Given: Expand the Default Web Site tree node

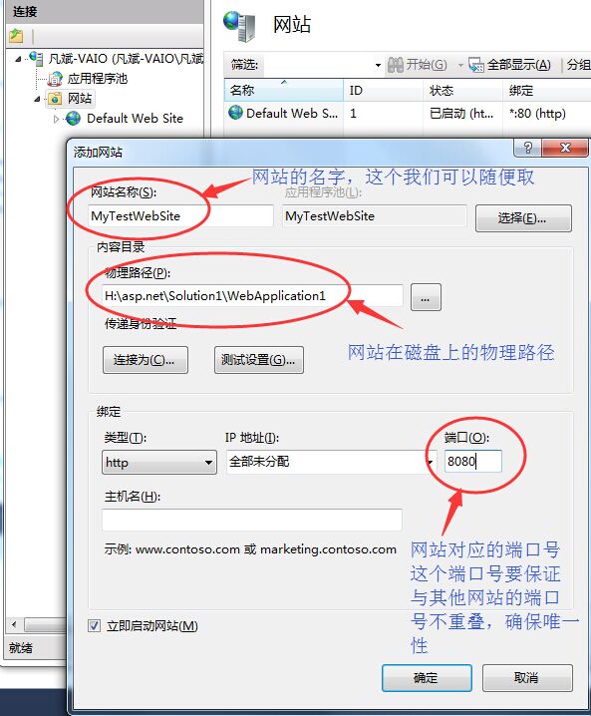Looking at the screenshot, I should (56, 119).
